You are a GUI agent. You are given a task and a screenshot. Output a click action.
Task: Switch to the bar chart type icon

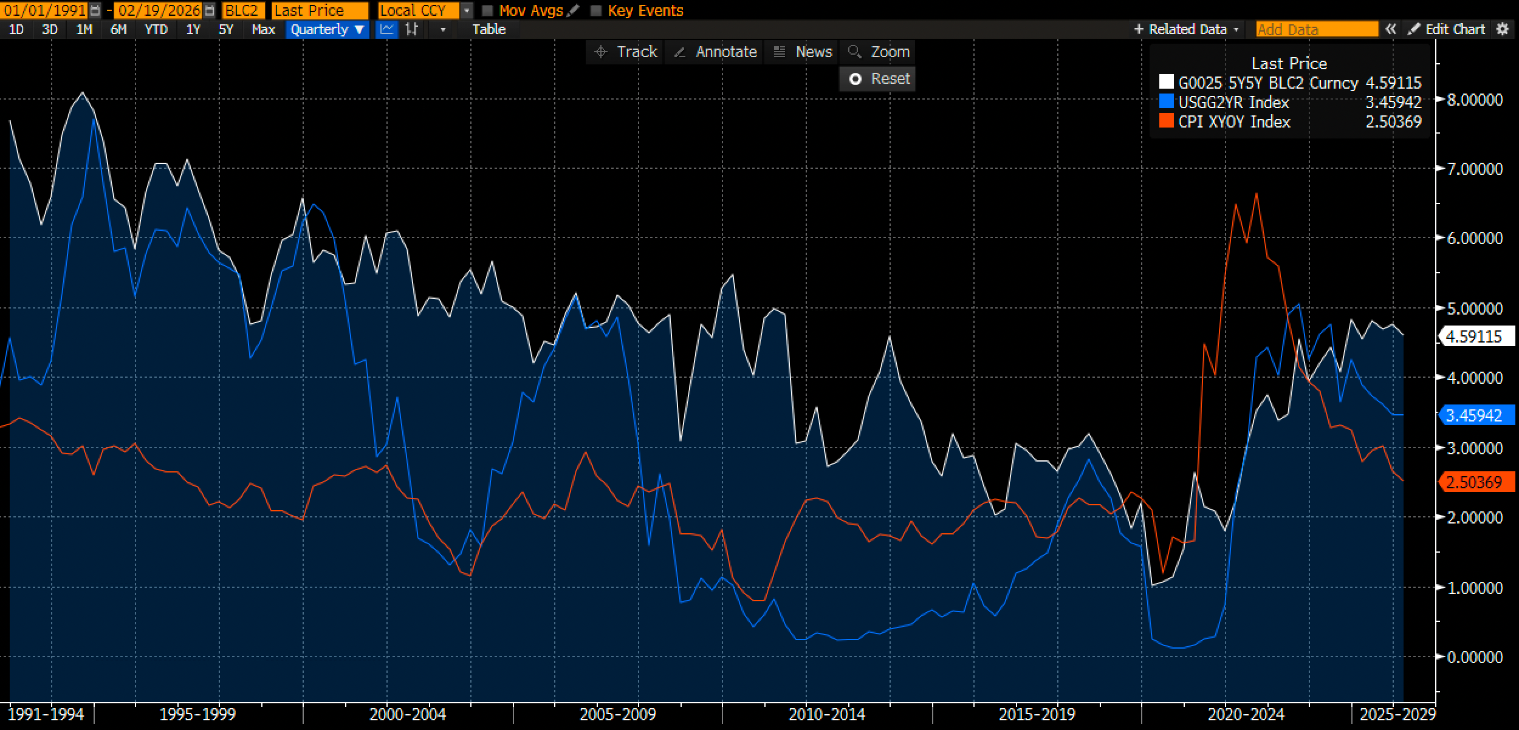point(412,29)
